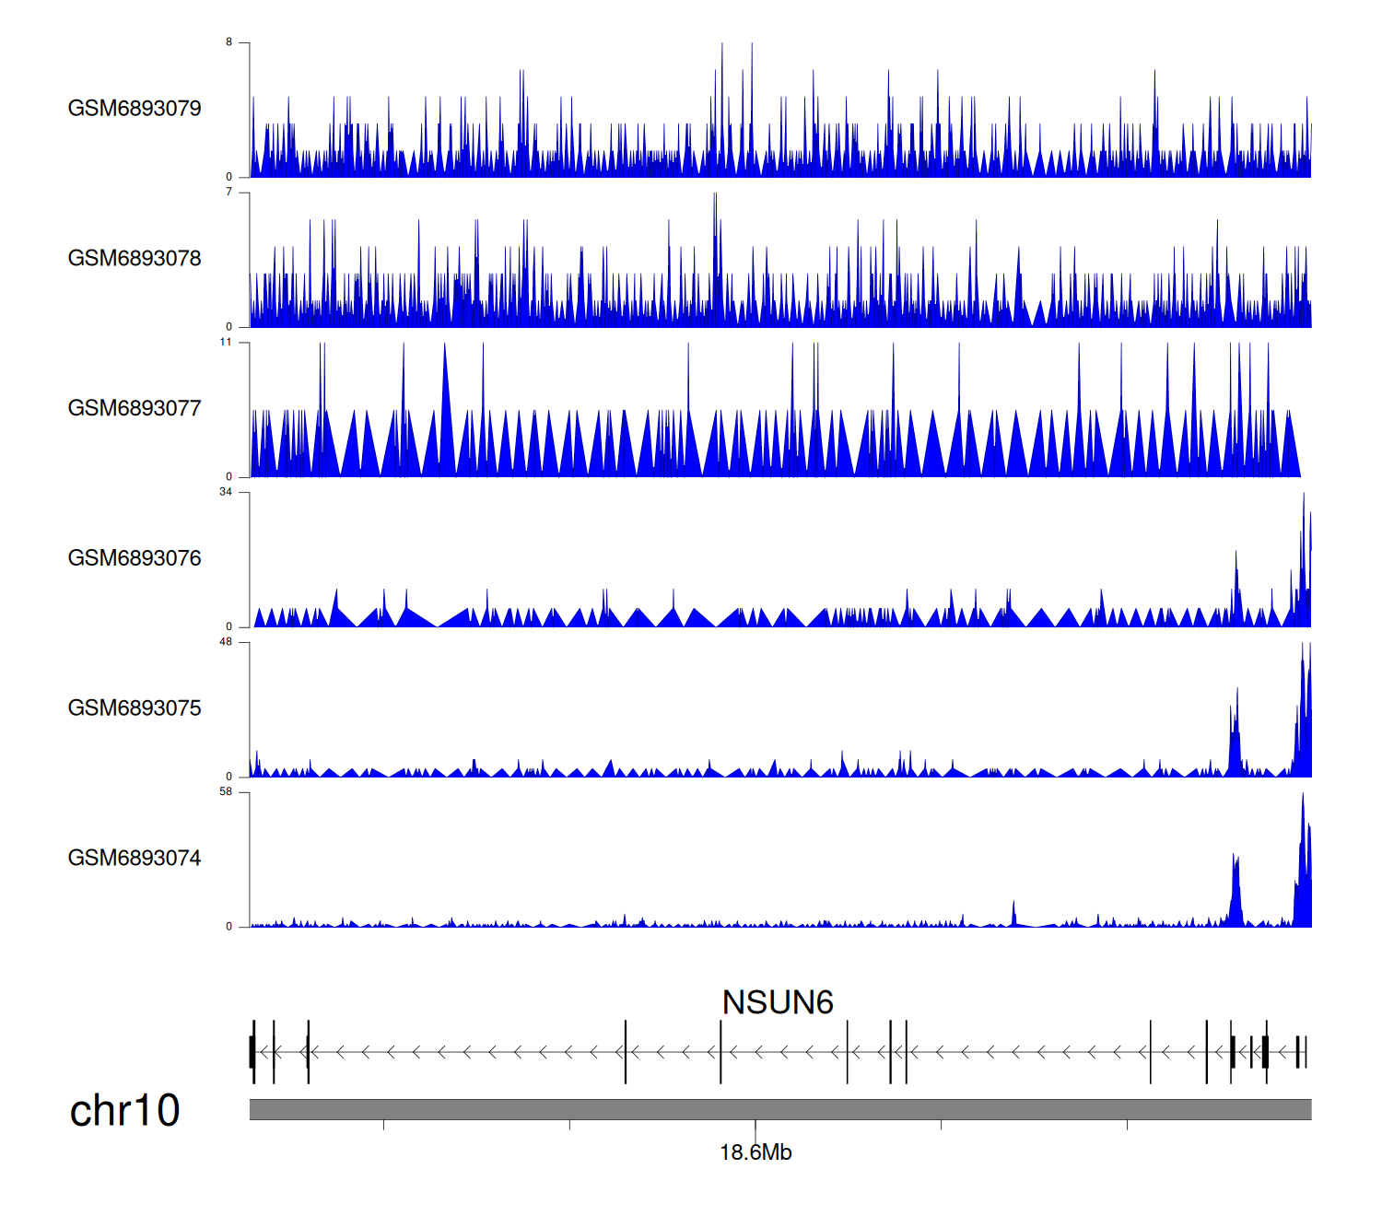Click the y-axis maximum 34 on GSM6893076
Viewport: 1382px width, 1216px height.
(226, 492)
